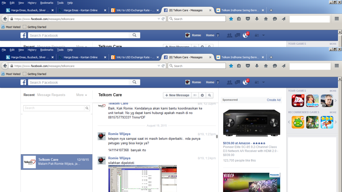
Task: Show next recommended games right arrow
Action: pyautogui.click(x=336, y=122)
